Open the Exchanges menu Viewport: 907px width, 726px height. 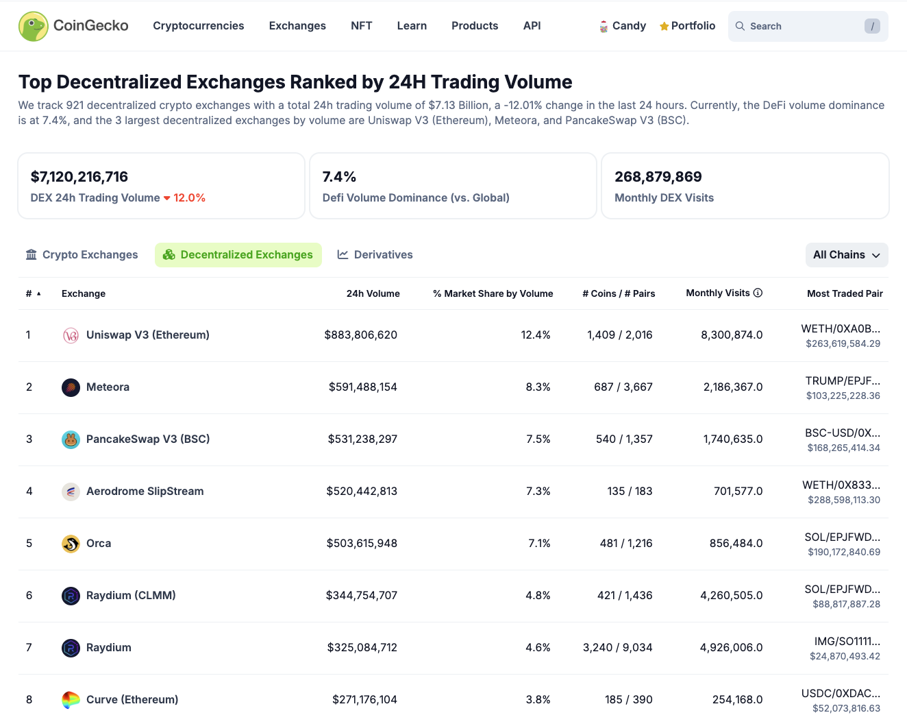pyautogui.click(x=297, y=26)
